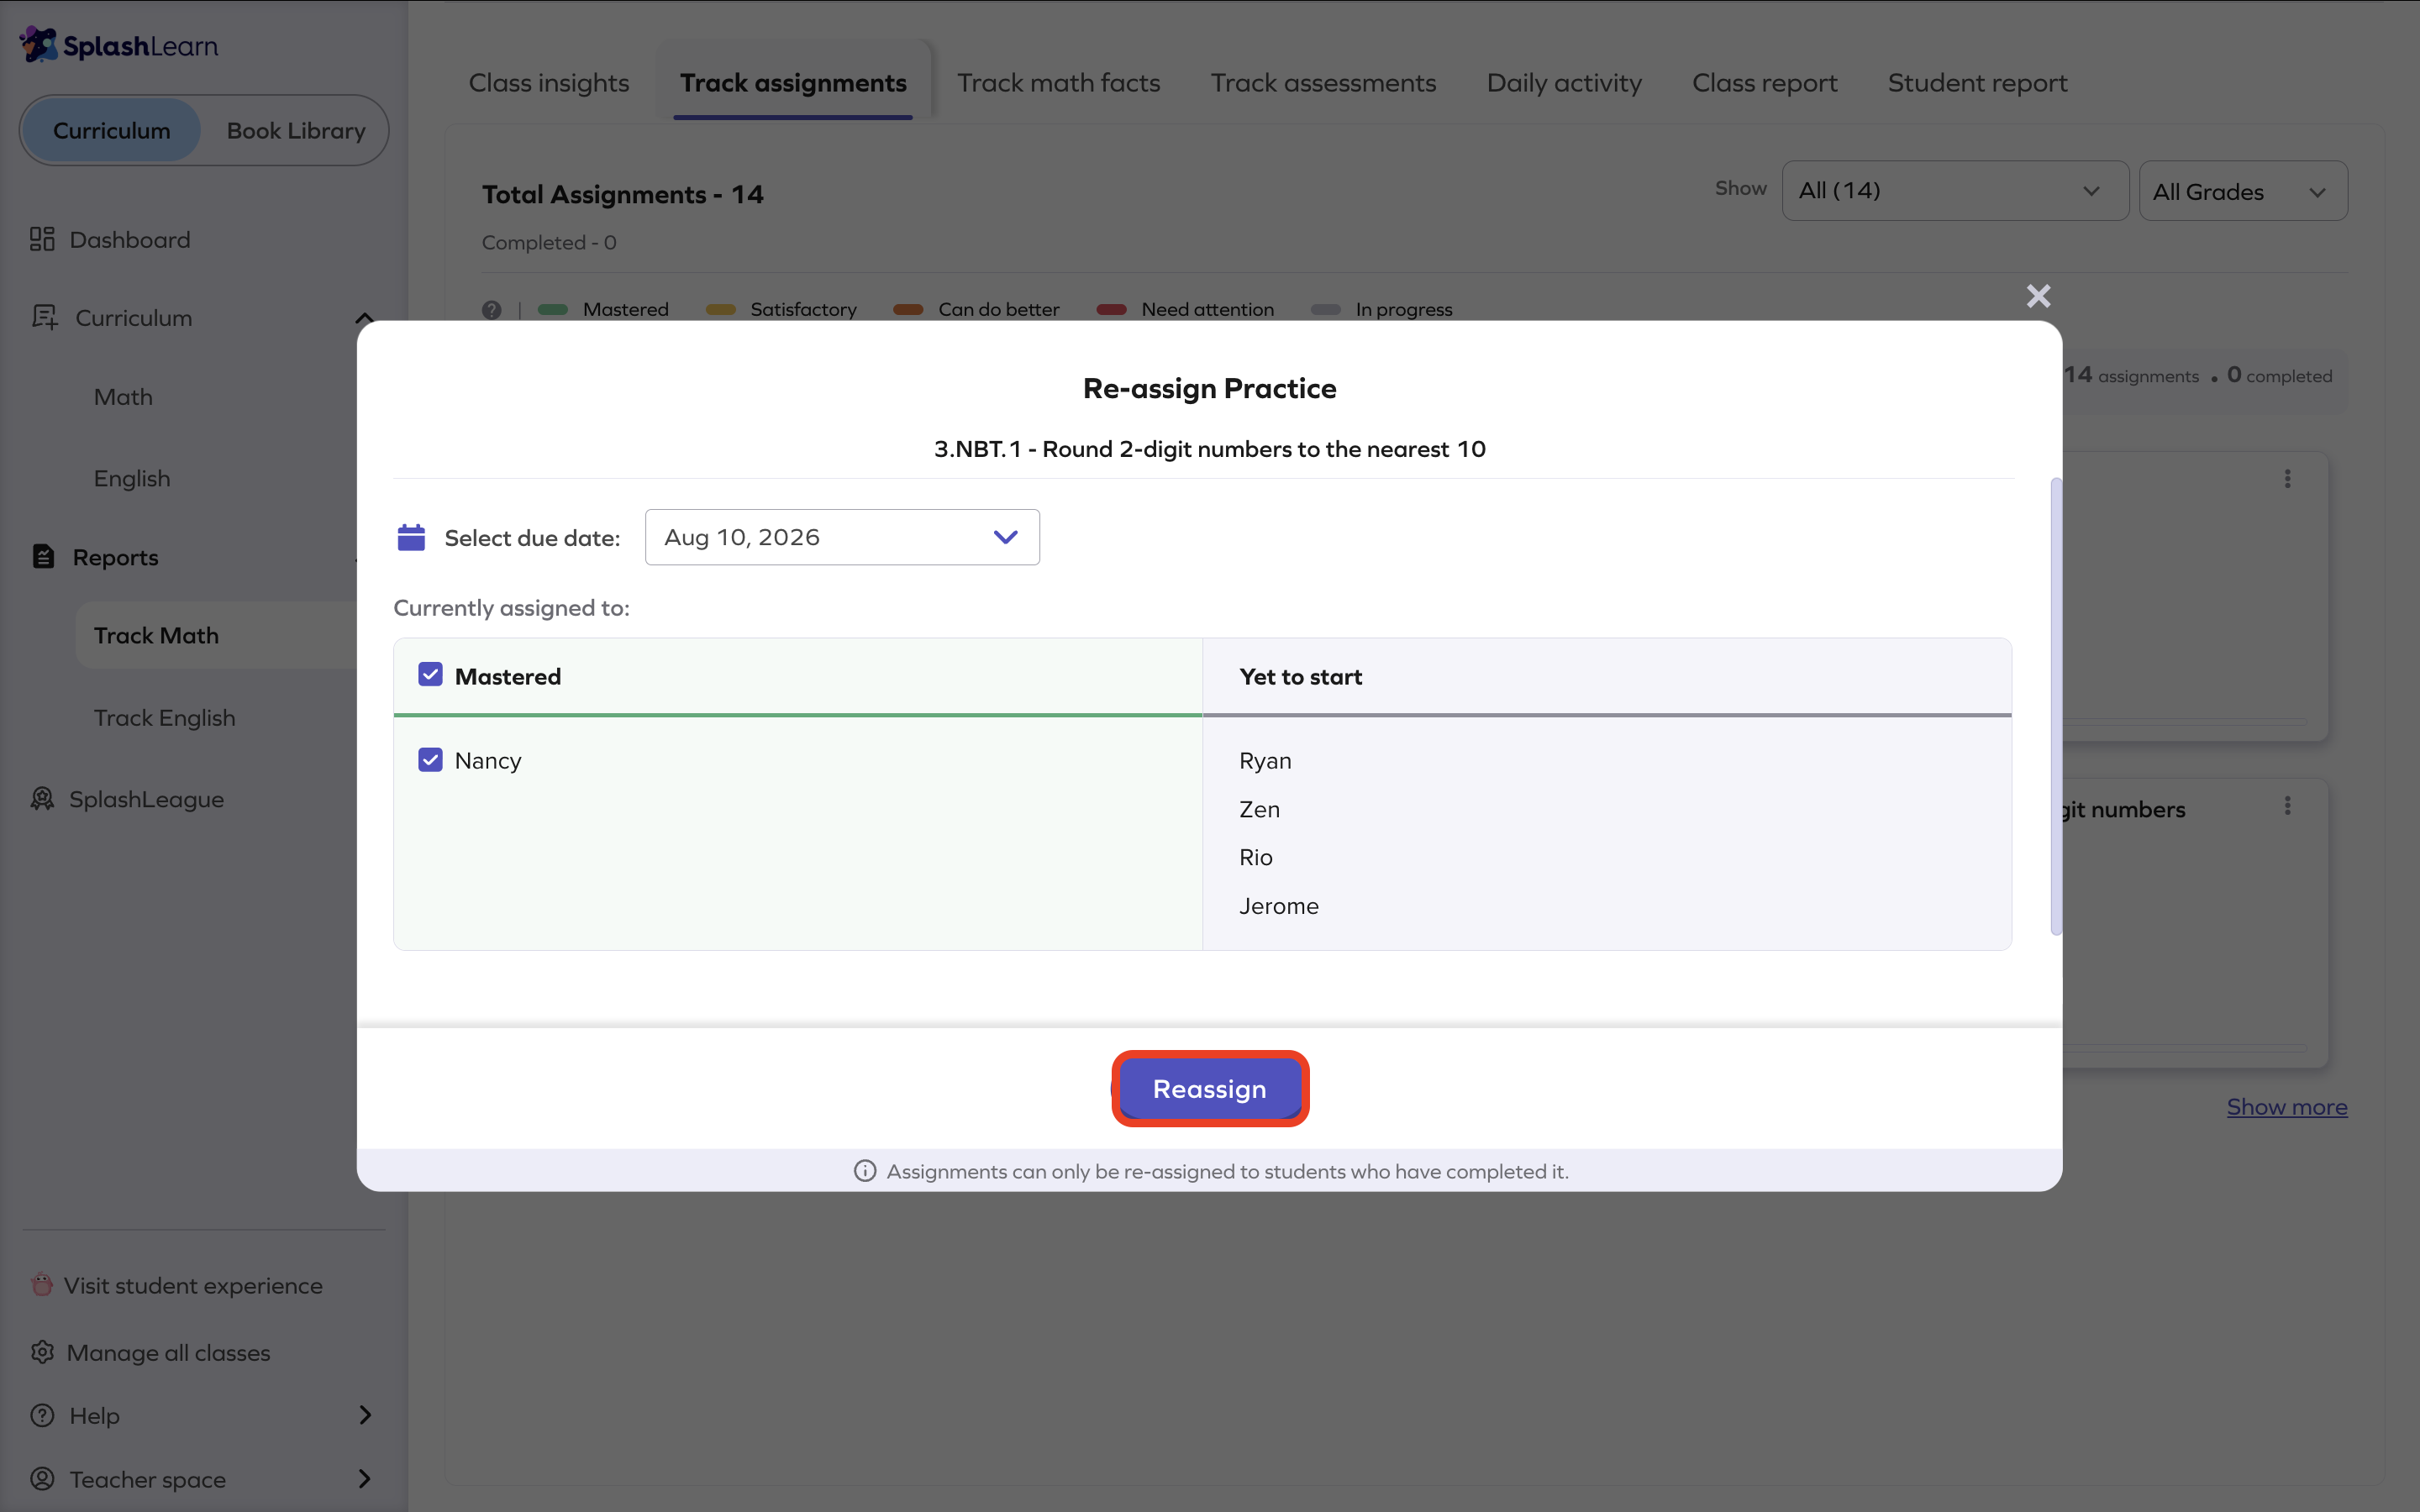The width and height of the screenshot is (2420, 1512).
Task: Click the Dashboard grid icon
Action: coord(42,240)
